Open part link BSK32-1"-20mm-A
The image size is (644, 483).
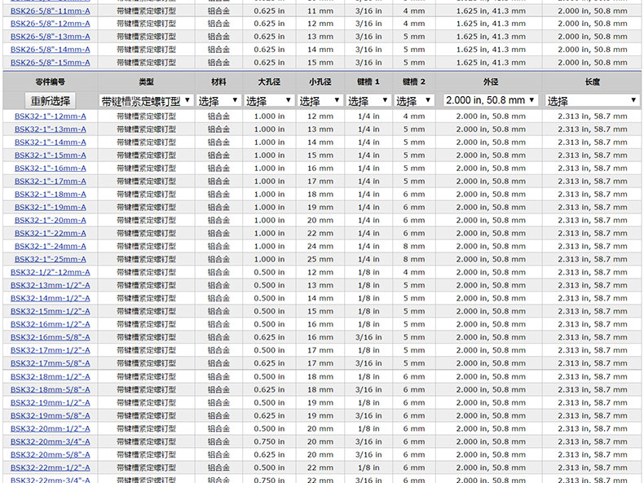[x=51, y=221]
